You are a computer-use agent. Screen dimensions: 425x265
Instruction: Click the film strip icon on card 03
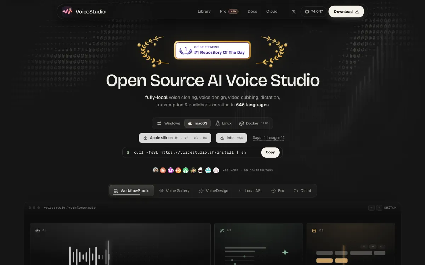tap(314, 231)
